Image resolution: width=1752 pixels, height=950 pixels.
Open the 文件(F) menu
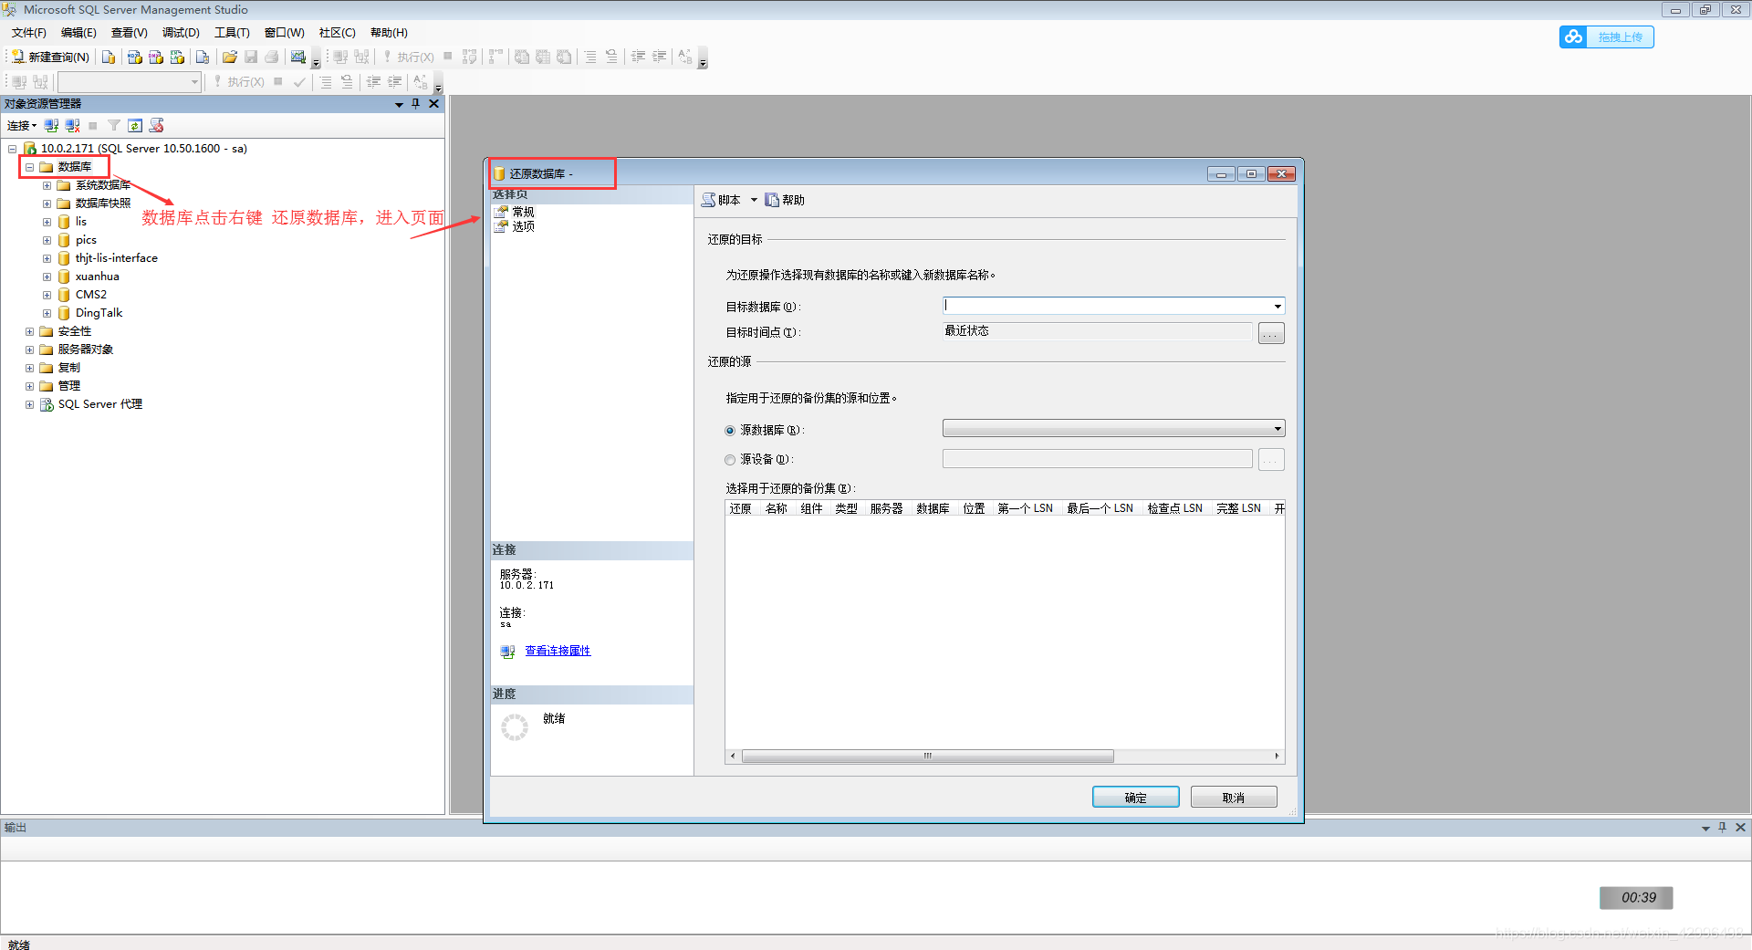pyautogui.click(x=29, y=33)
